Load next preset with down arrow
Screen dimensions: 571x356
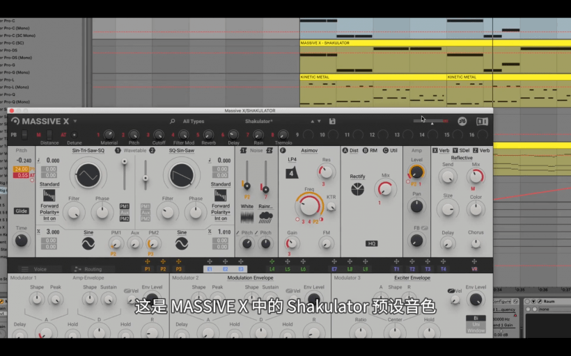pyautogui.click(x=319, y=122)
